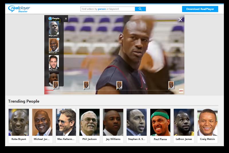Click the video search input field
229x153 pixels.
pyautogui.click(x=108, y=9)
